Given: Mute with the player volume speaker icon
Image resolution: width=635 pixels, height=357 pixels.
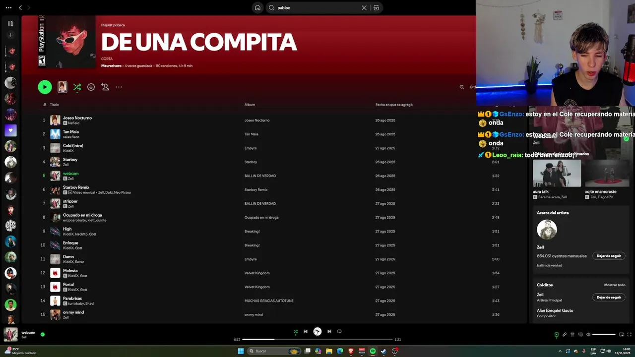Looking at the screenshot, I should tap(588, 335).
